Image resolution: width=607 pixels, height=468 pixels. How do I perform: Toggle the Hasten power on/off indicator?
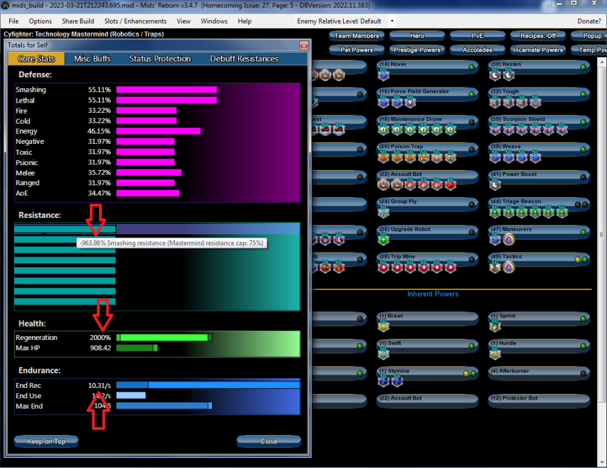(583, 66)
